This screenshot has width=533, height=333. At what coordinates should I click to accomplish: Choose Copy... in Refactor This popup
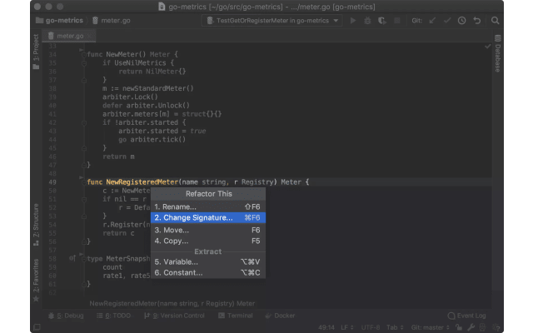(x=208, y=241)
